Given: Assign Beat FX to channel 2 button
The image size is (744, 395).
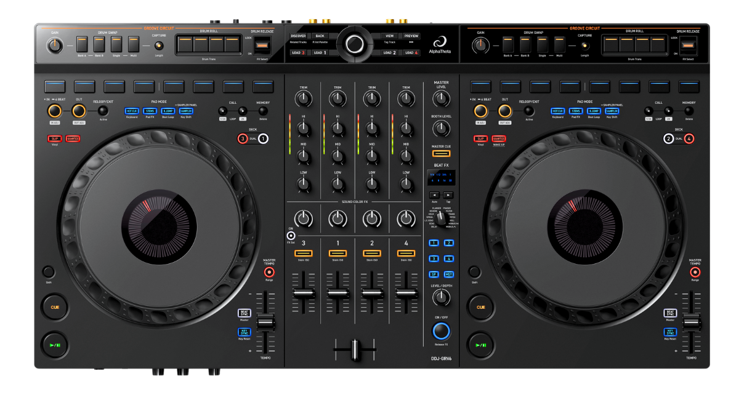Looking at the screenshot, I should click(448, 244).
